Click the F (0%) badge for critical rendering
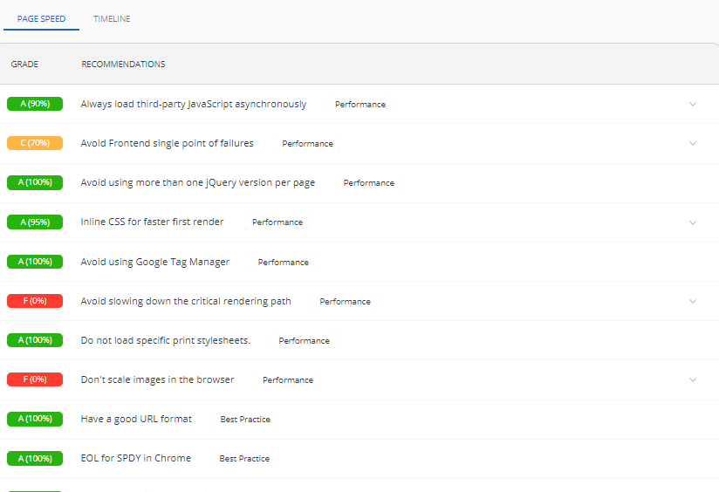This screenshot has height=492, width=719. [x=35, y=301]
